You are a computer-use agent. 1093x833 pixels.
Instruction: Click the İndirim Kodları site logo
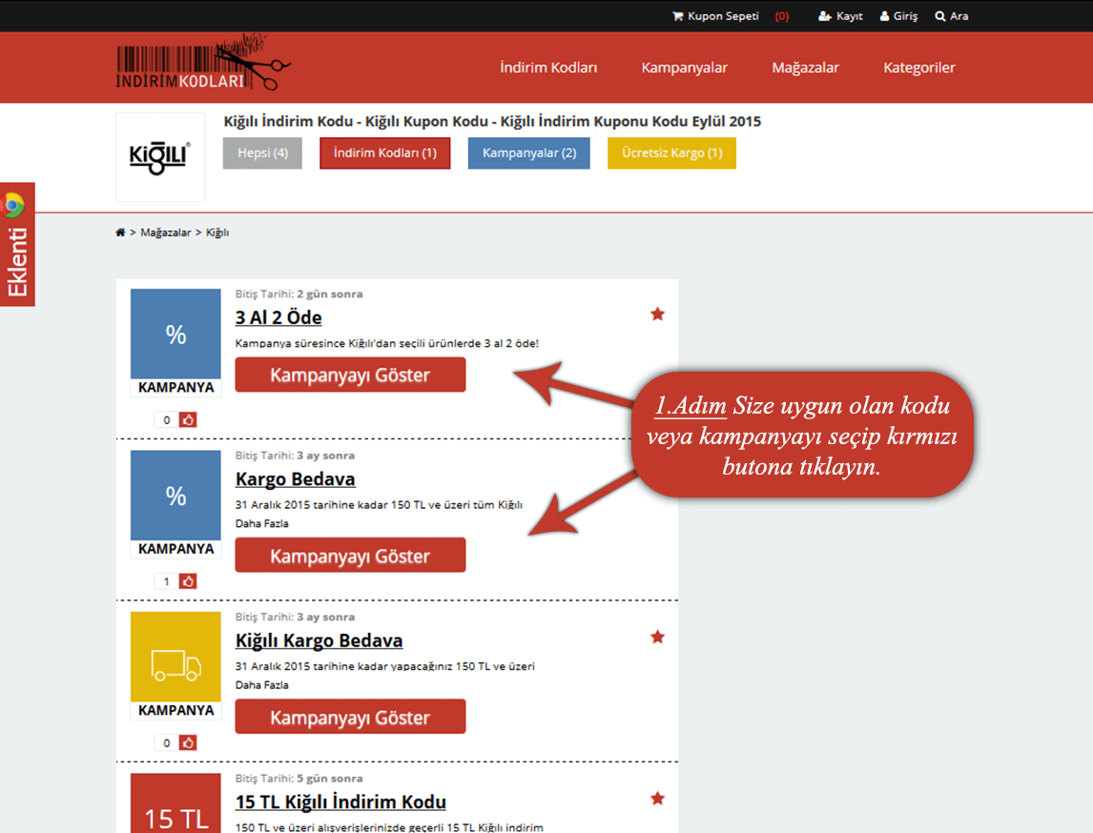[x=202, y=63]
